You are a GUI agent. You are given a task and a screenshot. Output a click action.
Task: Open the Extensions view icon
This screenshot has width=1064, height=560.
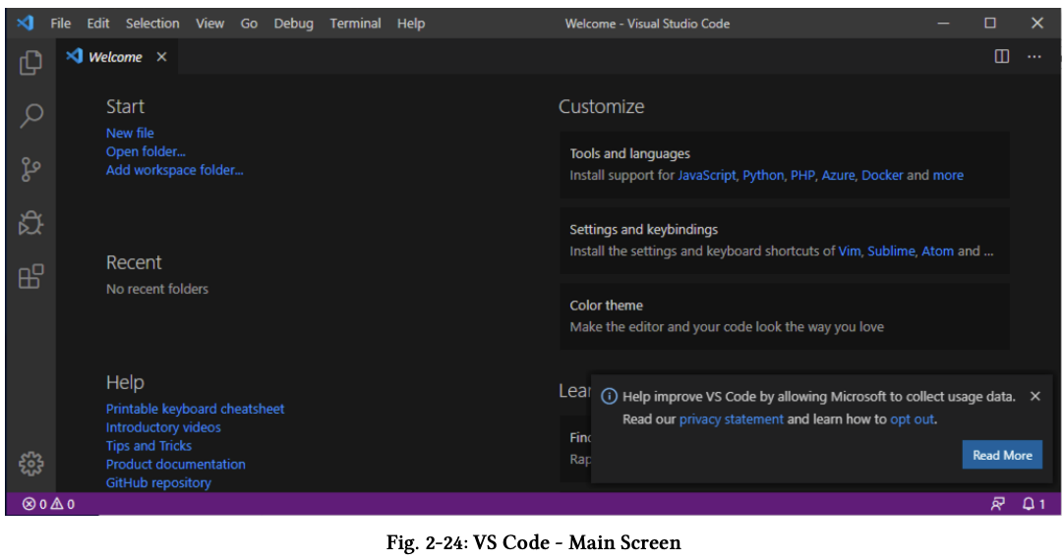pos(30,277)
